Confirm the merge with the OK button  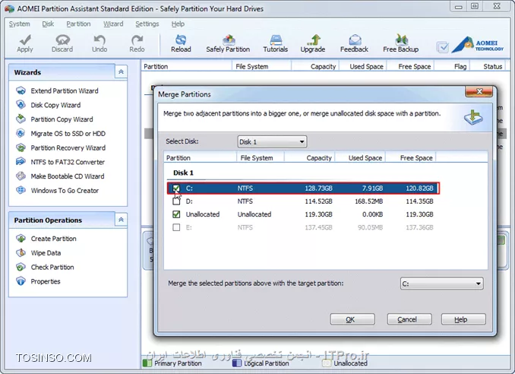(x=352, y=319)
